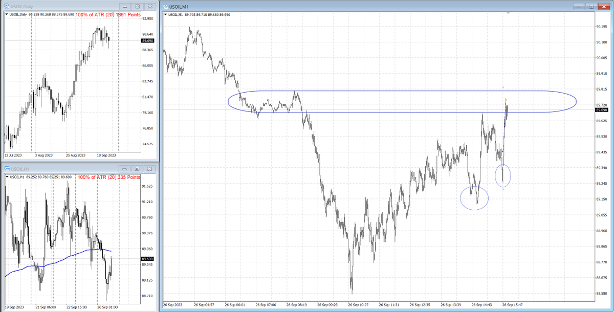The height and width of the screenshot is (312, 614).
Task: Click the chart icon in USOIL,H1 title bar
Action: tap(6, 168)
